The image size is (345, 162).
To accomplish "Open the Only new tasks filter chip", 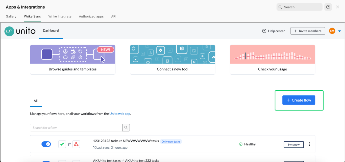I will pos(171,141).
